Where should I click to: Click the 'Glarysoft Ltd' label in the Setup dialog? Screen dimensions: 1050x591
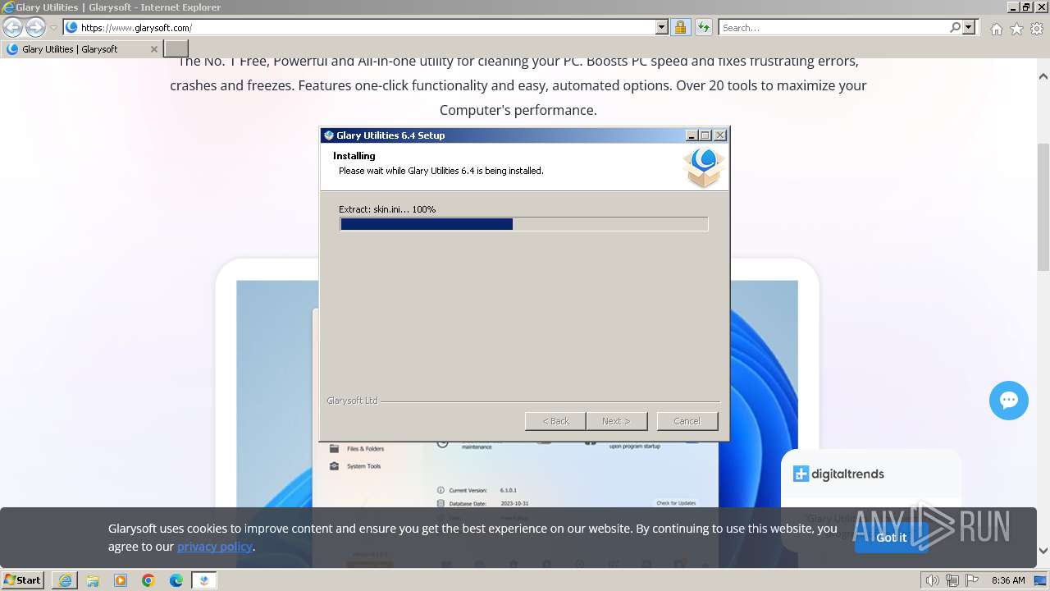click(x=352, y=401)
